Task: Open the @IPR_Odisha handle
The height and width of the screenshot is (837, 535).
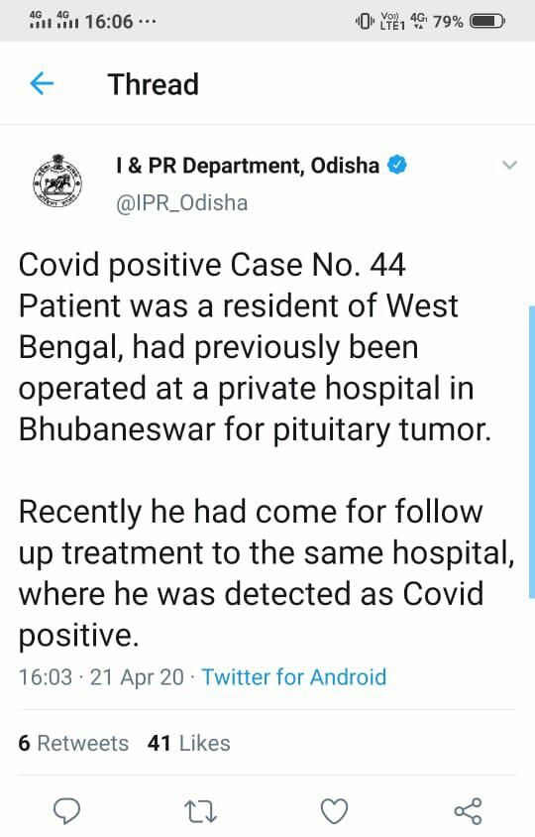Action: coord(182,203)
